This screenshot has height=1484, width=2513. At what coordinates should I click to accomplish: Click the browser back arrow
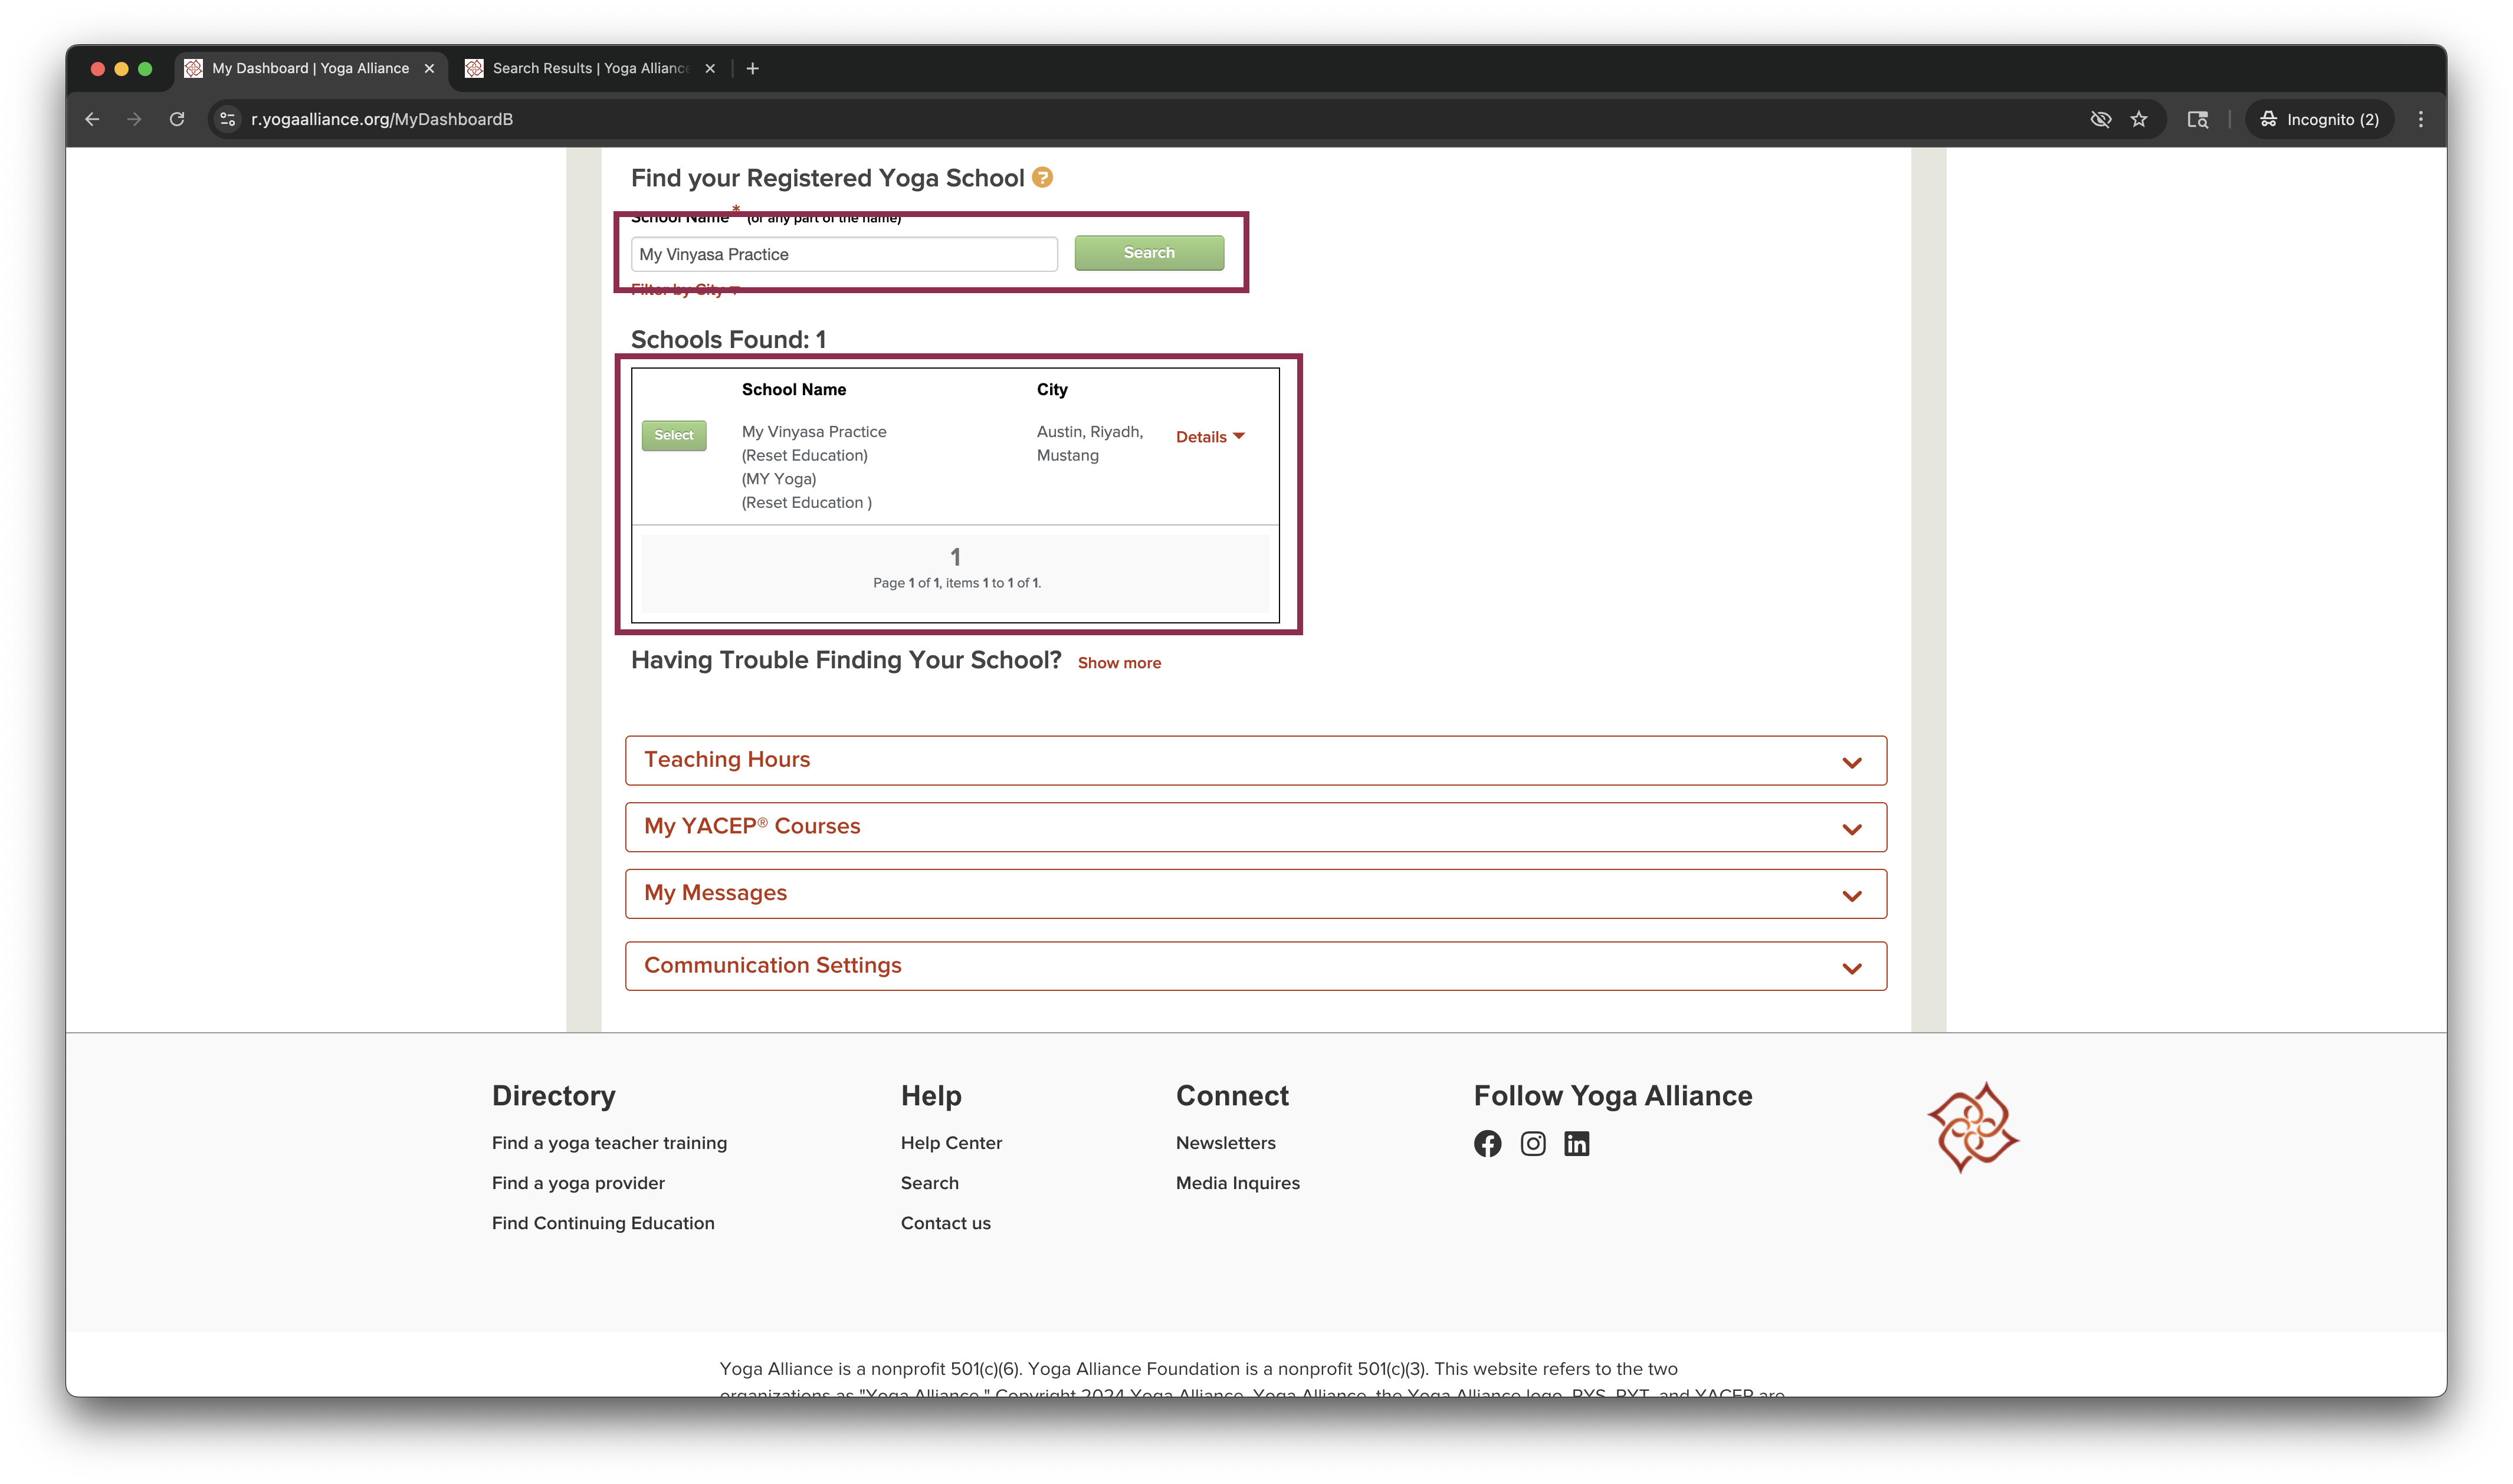(92, 119)
